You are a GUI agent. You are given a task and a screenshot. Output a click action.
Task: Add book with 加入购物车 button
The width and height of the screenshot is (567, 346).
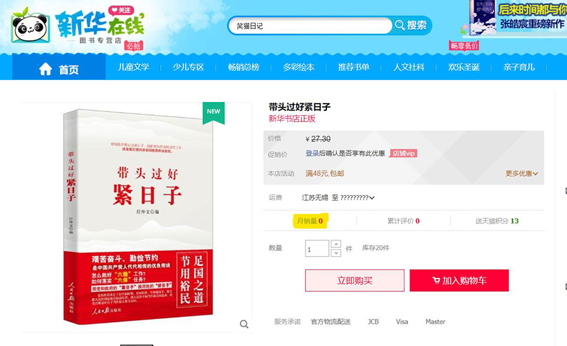pos(459,281)
